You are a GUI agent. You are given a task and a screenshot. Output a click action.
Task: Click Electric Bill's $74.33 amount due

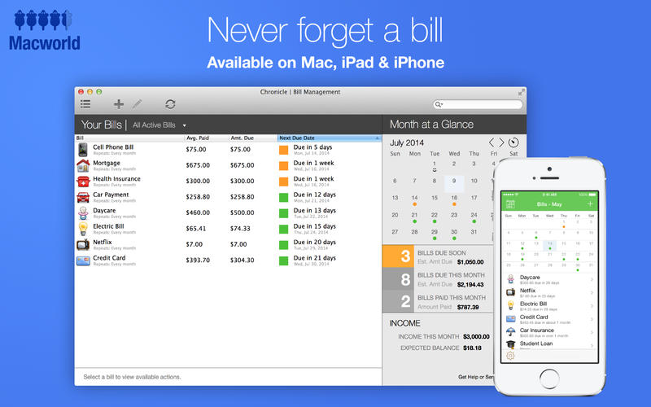(240, 229)
